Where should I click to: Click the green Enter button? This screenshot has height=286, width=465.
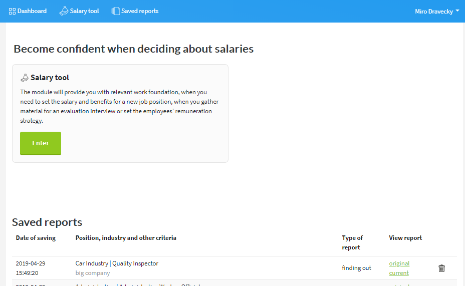click(x=41, y=143)
